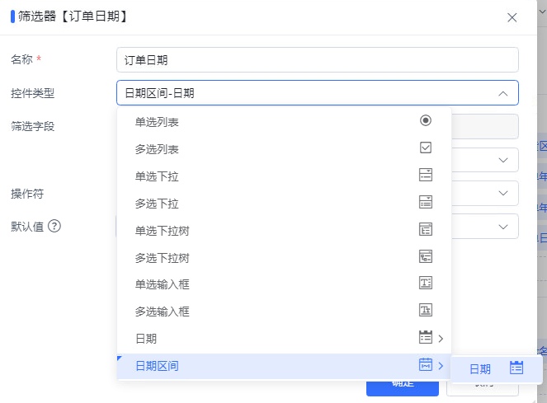Edit the 名称 input field
The width and height of the screenshot is (547, 403).
click(317, 60)
